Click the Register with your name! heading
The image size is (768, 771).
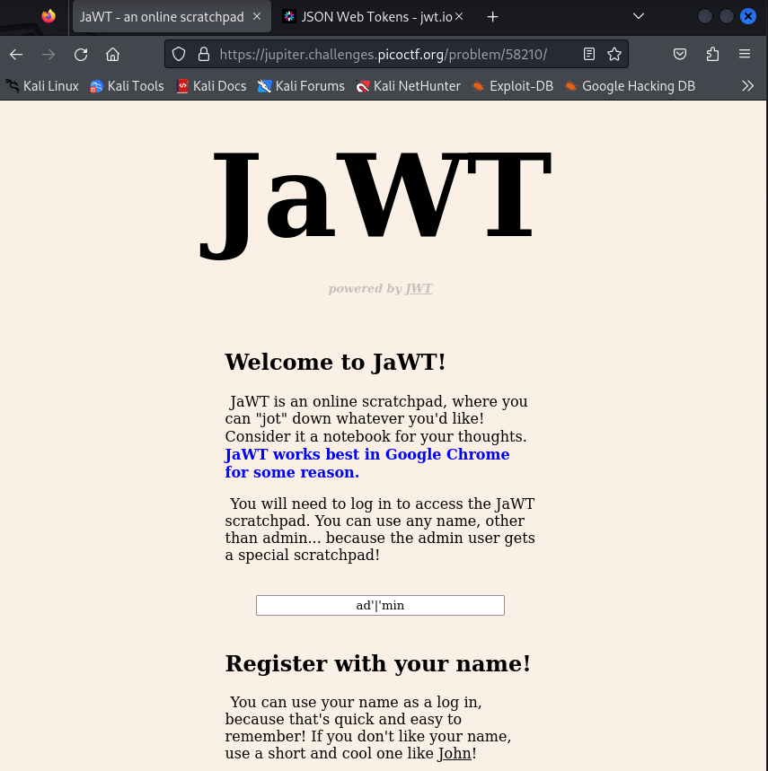point(378,664)
